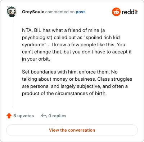The height and width of the screenshot is (142, 144).
Task: Click the "spoiled rich kid" quoted phrase
Action: click(102, 37)
